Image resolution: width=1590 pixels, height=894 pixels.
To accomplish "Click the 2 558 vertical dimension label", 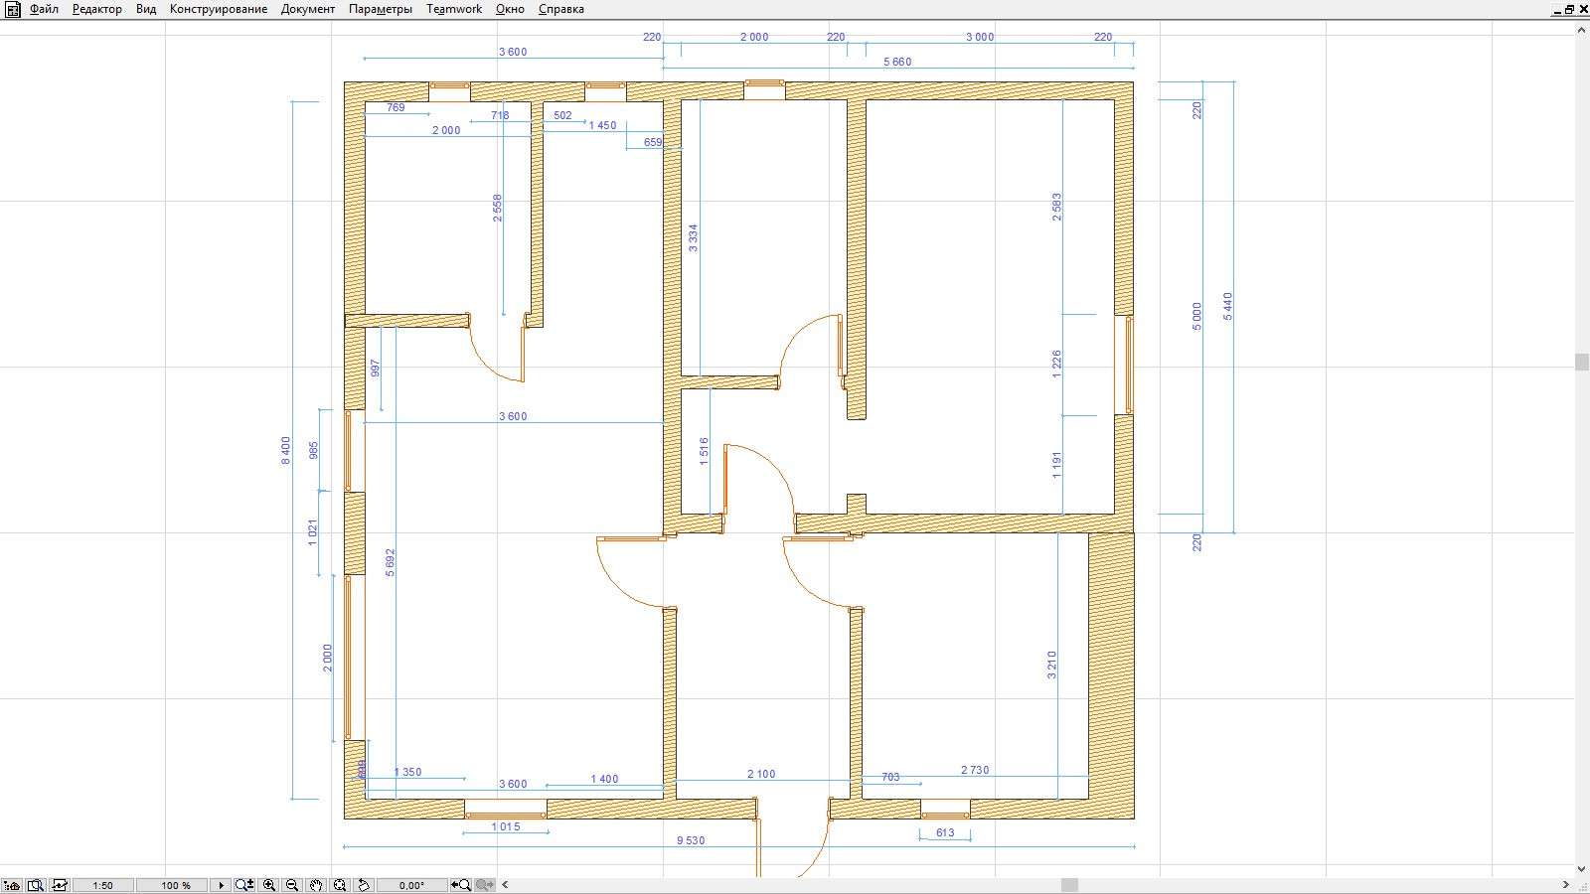I will 498,208.
